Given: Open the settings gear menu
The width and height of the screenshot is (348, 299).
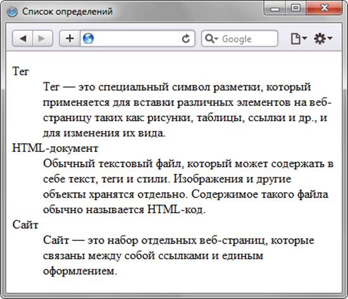Looking at the screenshot, I should pyautogui.click(x=323, y=38).
